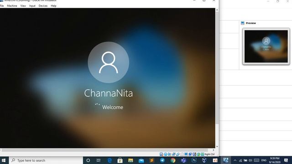This screenshot has height=164, width=292.
Task: Click the network adapter status icon
Action: pos(173,154)
